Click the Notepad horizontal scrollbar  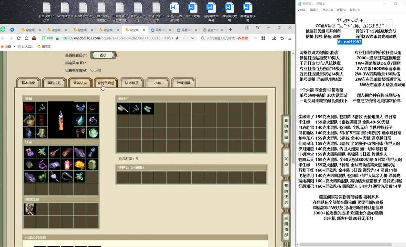click(346, 244)
